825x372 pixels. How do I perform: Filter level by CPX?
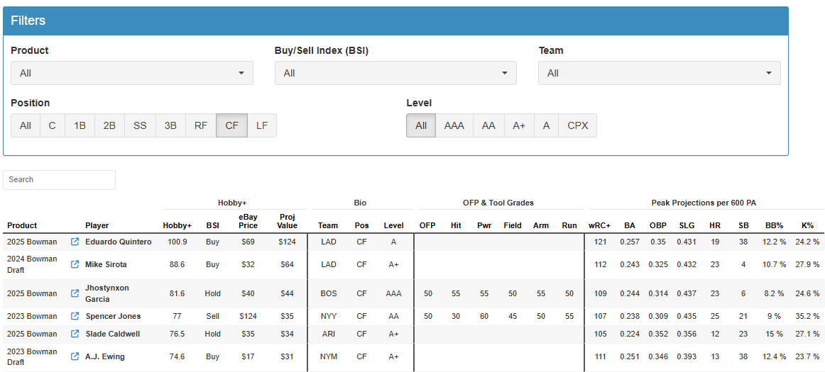pos(578,125)
